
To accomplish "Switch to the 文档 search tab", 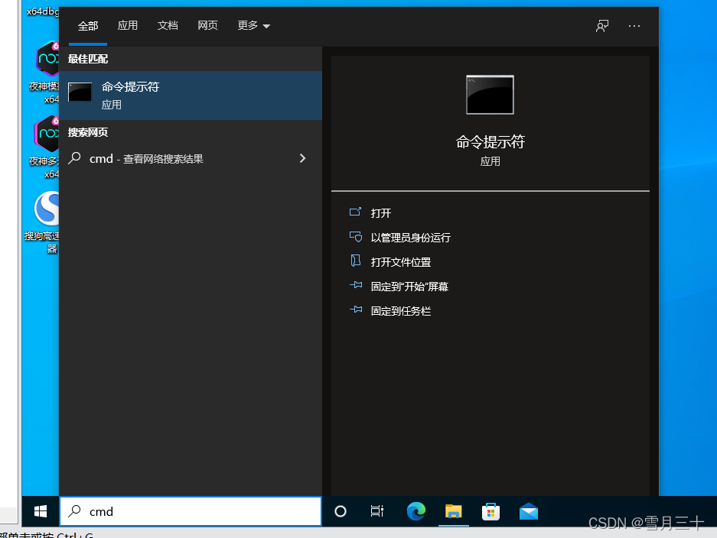I will tap(168, 25).
